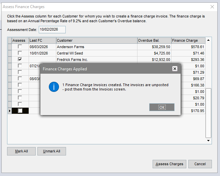
Task: Toggle Assess checkbox in the $71.29 row
Action: click(20, 72)
